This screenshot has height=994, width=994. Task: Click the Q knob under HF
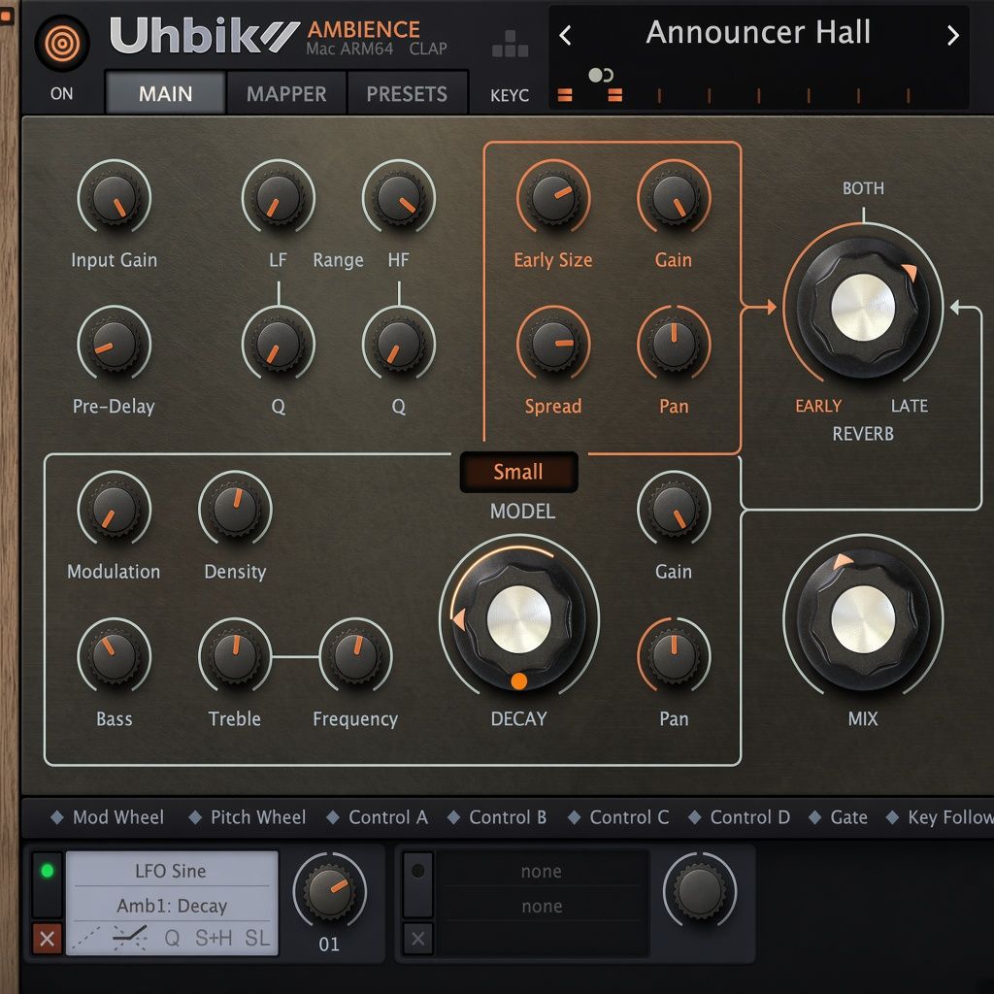[399, 344]
